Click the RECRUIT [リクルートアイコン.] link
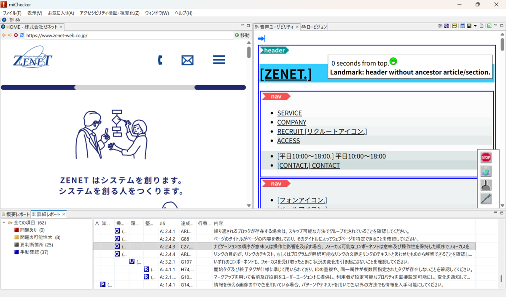Image resolution: width=506 pixels, height=297 pixels. 322,131
